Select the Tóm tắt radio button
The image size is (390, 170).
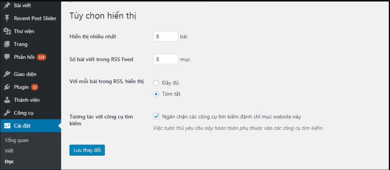[156, 94]
